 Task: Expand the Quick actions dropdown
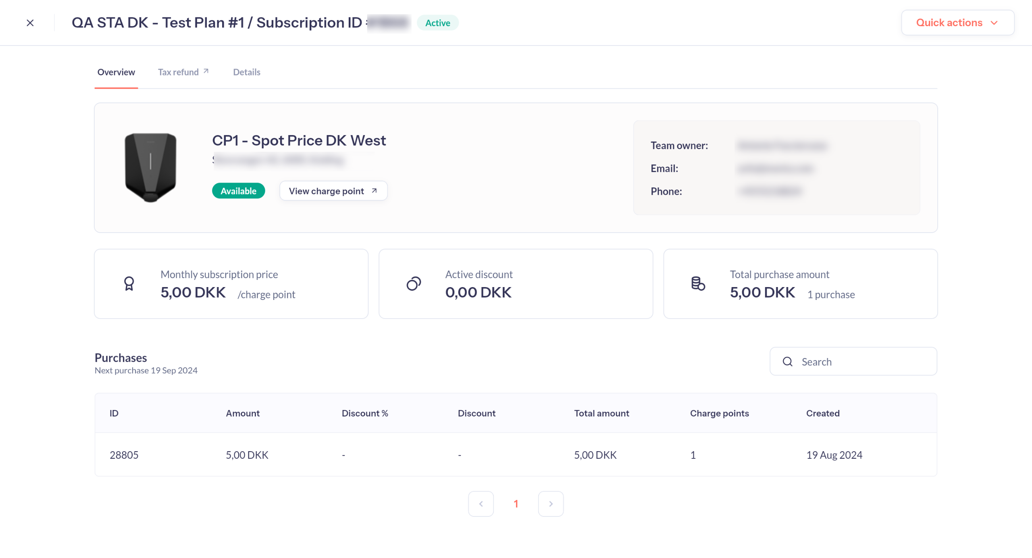tap(957, 23)
